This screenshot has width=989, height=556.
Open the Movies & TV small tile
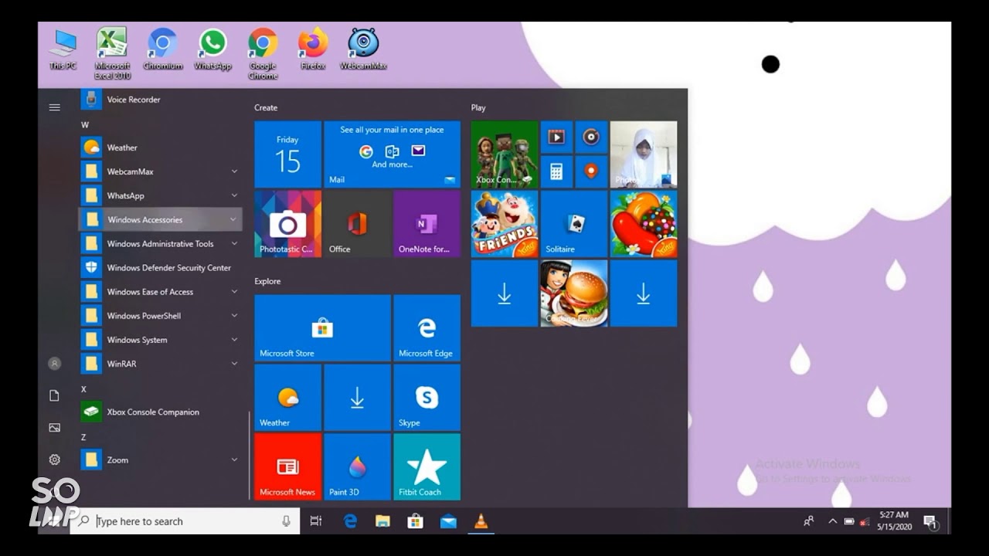[x=556, y=137]
